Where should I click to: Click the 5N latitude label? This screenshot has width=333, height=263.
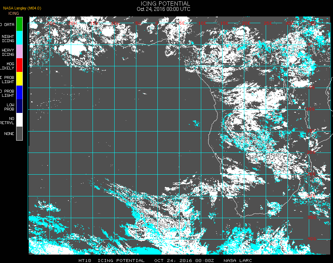click(x=311, y=45)
